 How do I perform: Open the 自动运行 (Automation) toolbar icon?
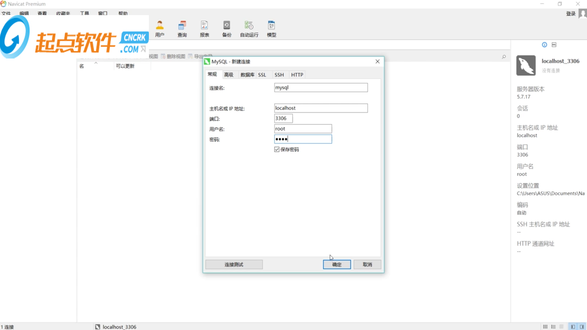[249, 29]
